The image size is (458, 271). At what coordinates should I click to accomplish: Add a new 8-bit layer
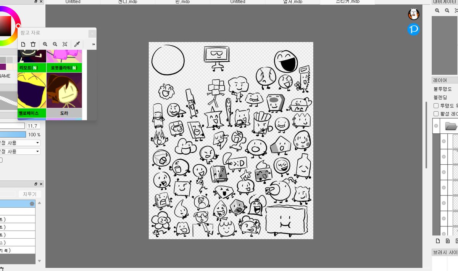pos(448,241)
